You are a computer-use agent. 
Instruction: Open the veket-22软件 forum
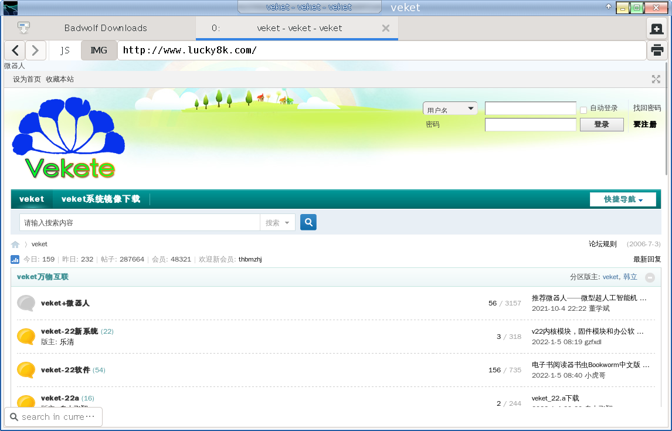pyautogui.click(x=65, y=370)
